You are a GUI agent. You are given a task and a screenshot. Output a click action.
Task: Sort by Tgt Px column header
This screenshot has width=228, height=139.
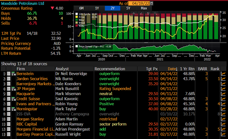[x=152, y=69]
